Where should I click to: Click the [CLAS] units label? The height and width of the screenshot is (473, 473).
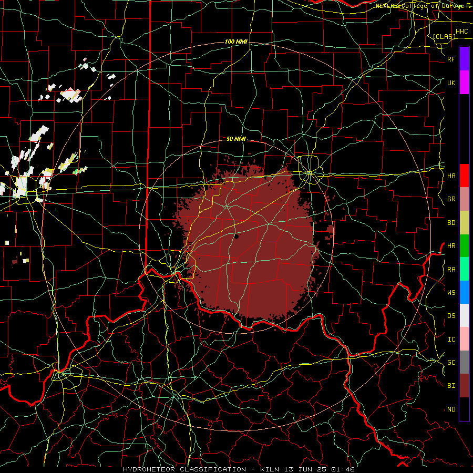[x=444, y=36]
